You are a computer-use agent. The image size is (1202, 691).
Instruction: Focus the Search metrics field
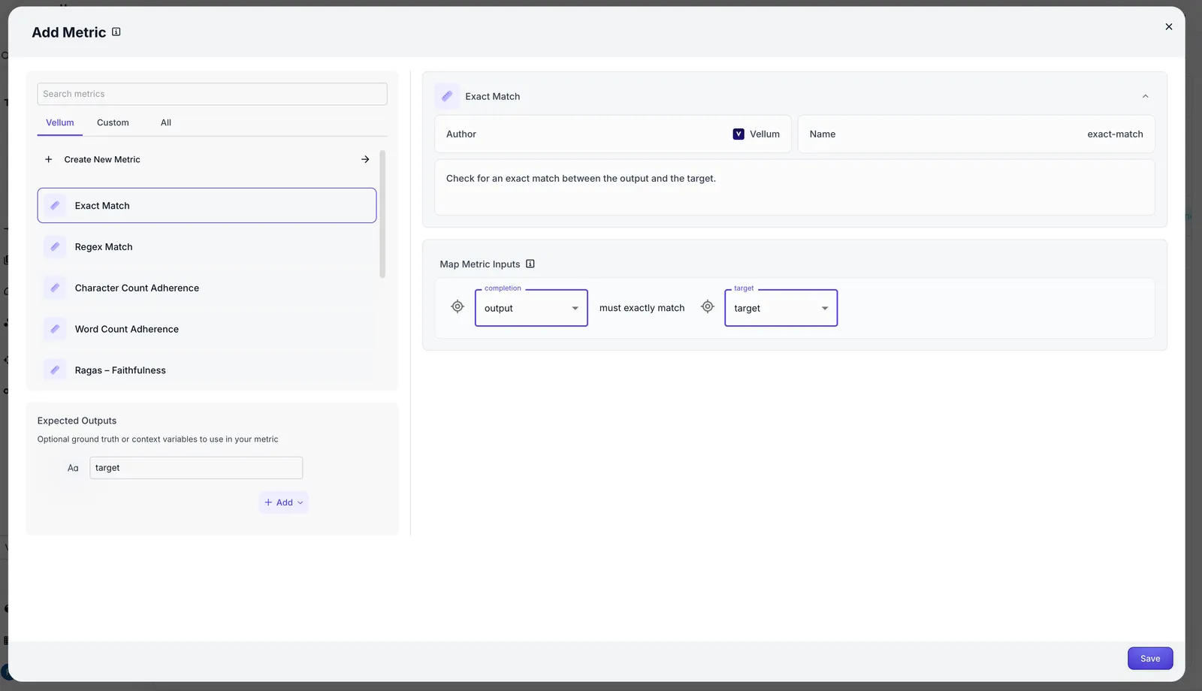click(212, 94)
